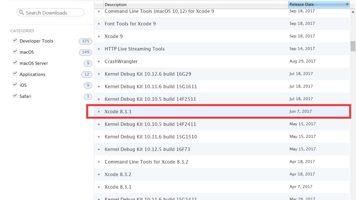The image size is (356, 200).
Task: Click the Release Date sort arrow
Action: point(347,4)
